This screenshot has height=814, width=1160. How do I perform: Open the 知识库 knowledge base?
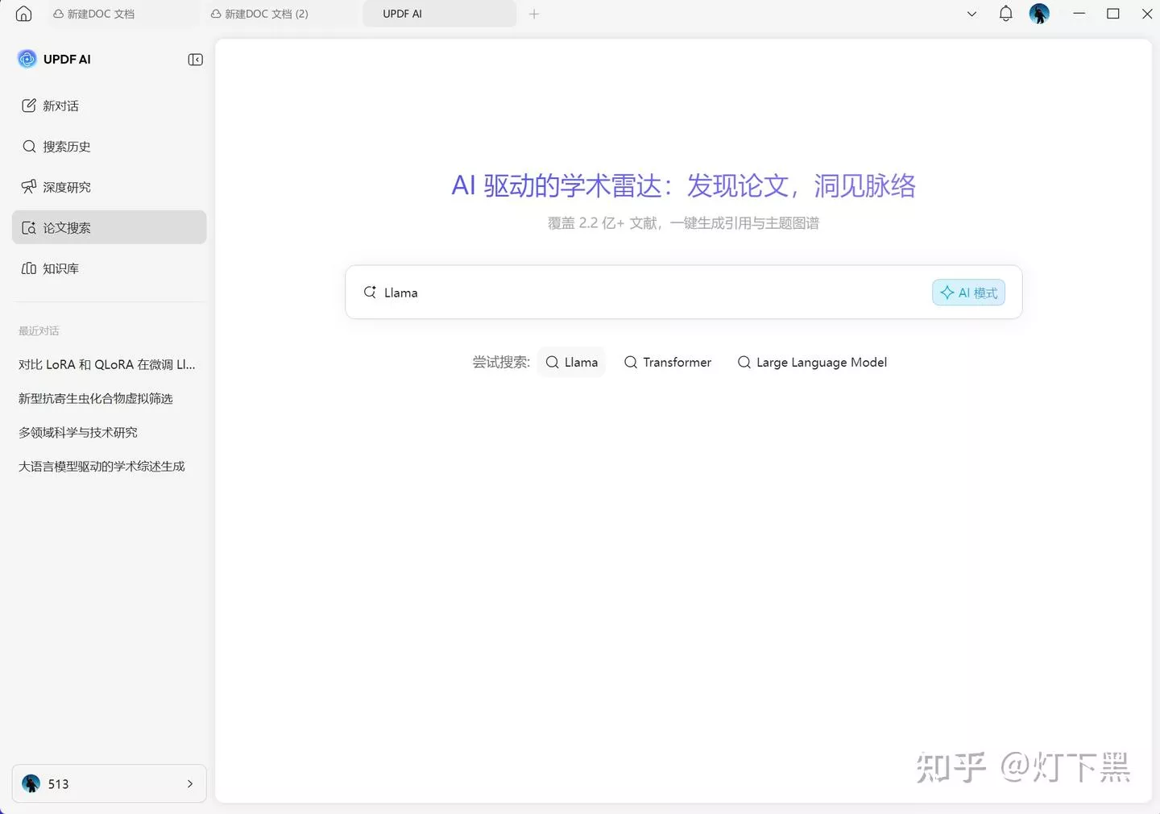60,268
